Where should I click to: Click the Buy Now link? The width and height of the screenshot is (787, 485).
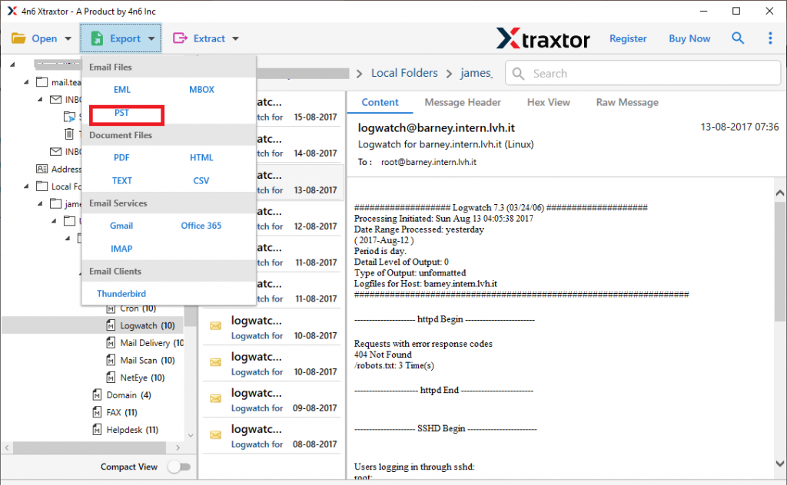pos(689,38)
